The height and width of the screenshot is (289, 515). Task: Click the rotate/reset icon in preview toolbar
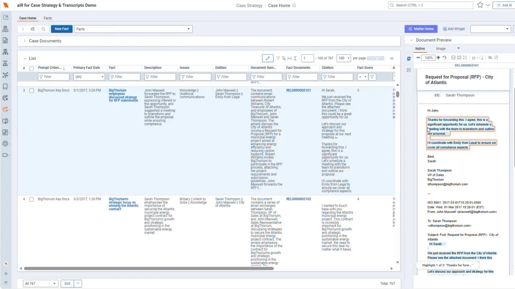(x=444, y=58)
